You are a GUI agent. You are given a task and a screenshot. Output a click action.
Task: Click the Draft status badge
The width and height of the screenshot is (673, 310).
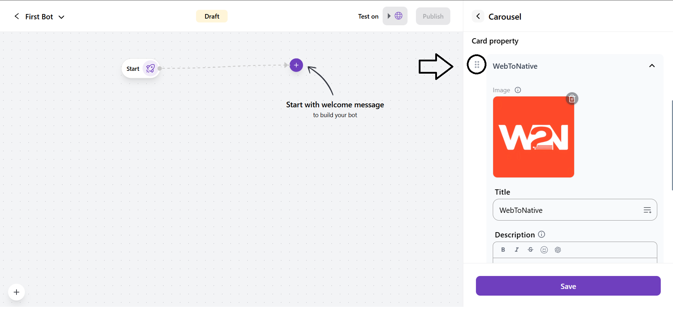coord(211,16)
